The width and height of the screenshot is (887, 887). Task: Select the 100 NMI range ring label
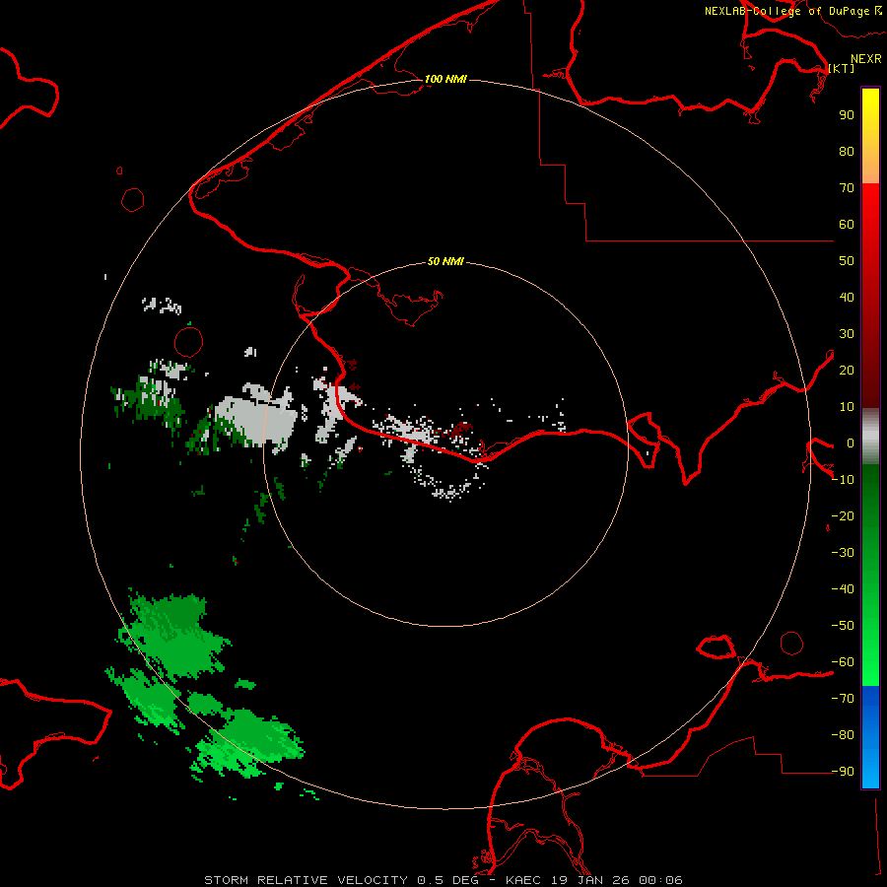(445, 79)
